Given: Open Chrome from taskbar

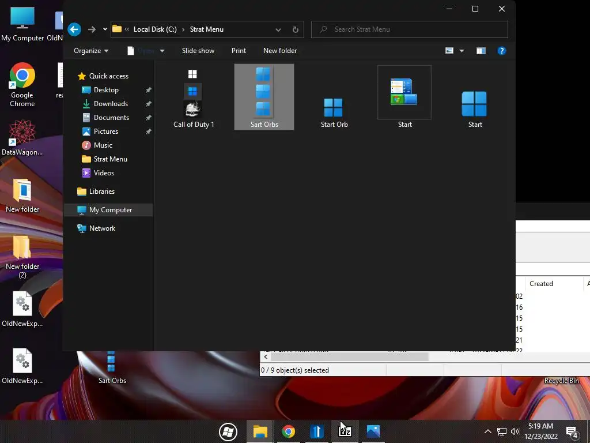Looking at the screenshot, I should point(289,431).
